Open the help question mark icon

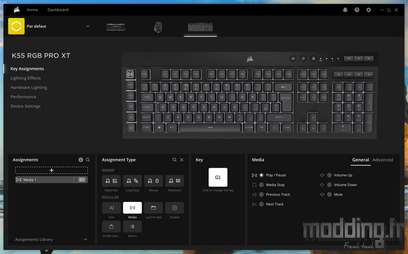point(356,10)
